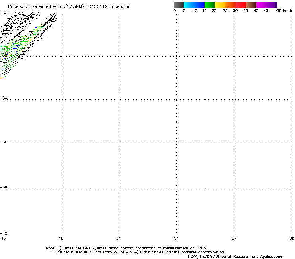The width and height of the screenshot is (295, 259).
Task: Click the '>50 knots' legend label
Action: pyautogui.click(x=283, y=11)
